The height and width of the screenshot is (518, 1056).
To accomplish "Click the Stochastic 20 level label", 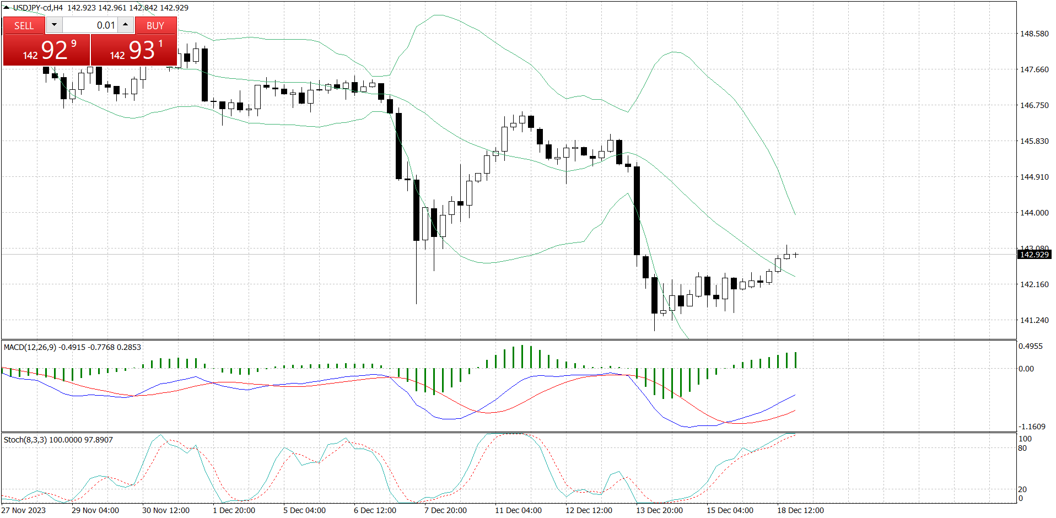I will coord(1022,489).
